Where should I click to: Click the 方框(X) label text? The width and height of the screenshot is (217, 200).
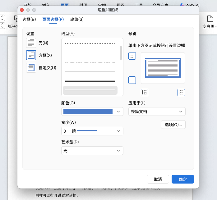coord(45,55)
